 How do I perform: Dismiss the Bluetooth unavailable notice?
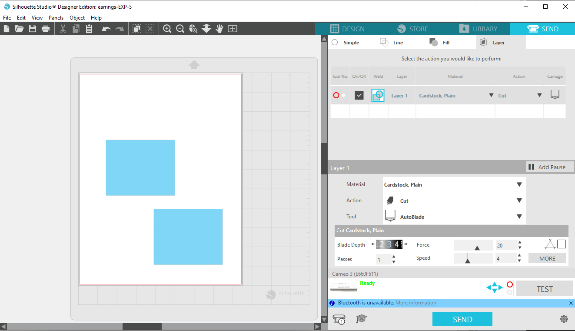pyautogui.click(x=571, y=303)
